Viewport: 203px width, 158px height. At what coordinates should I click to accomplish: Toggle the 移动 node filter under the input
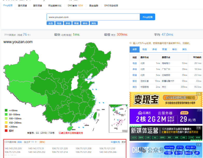(x=85, y=23)
